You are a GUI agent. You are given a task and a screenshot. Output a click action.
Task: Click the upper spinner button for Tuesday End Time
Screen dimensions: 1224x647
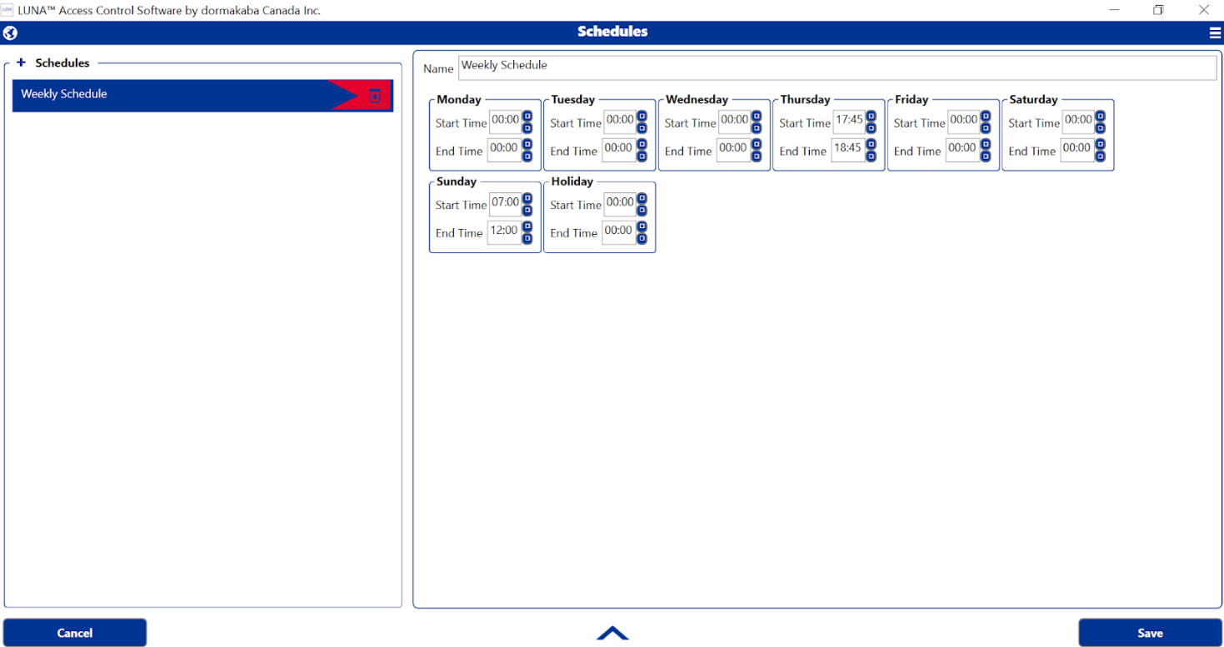click(642, 145)
